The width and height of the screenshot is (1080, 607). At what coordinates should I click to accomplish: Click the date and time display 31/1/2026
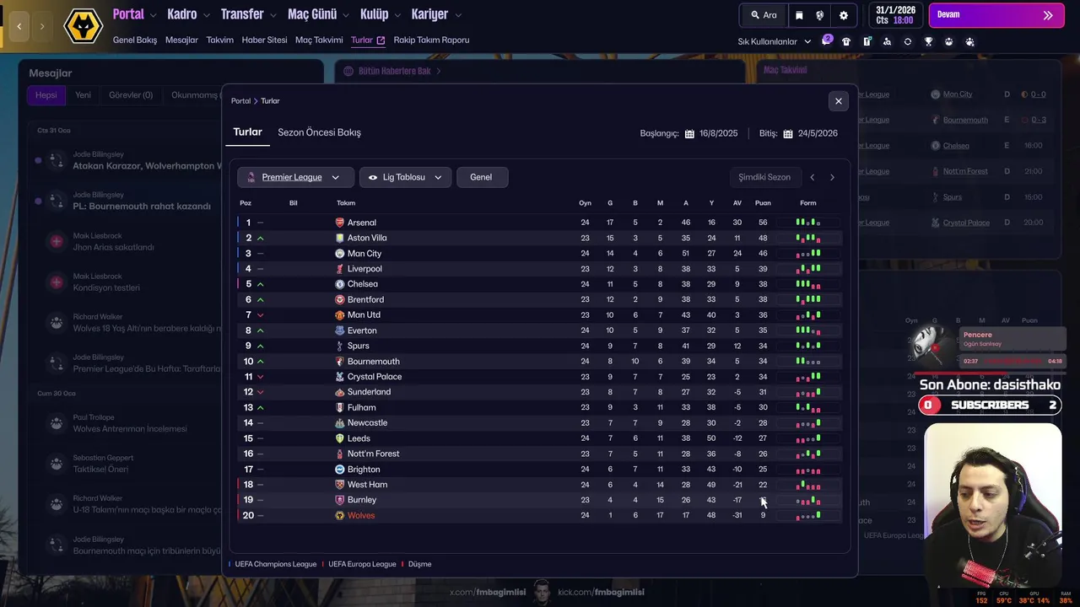point(894,15)
